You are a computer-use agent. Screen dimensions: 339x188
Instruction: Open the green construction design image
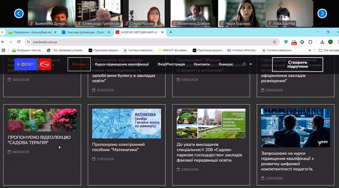click(211, 123)
